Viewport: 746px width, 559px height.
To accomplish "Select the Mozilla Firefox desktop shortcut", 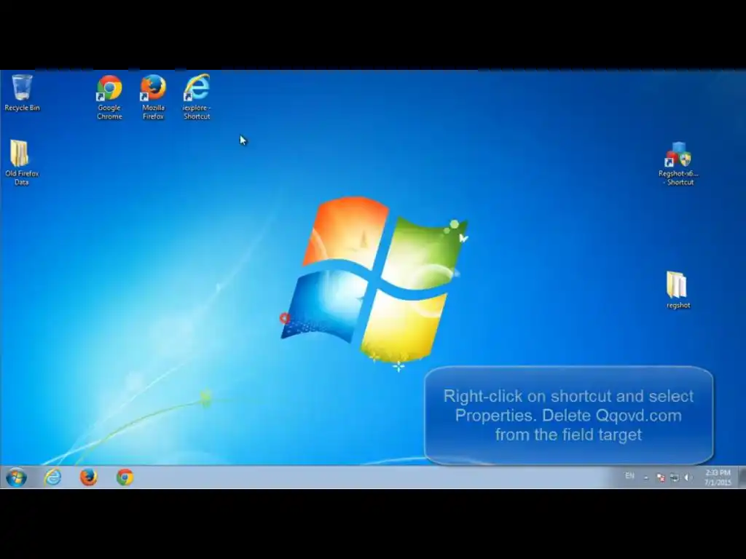I will point(153,98).
